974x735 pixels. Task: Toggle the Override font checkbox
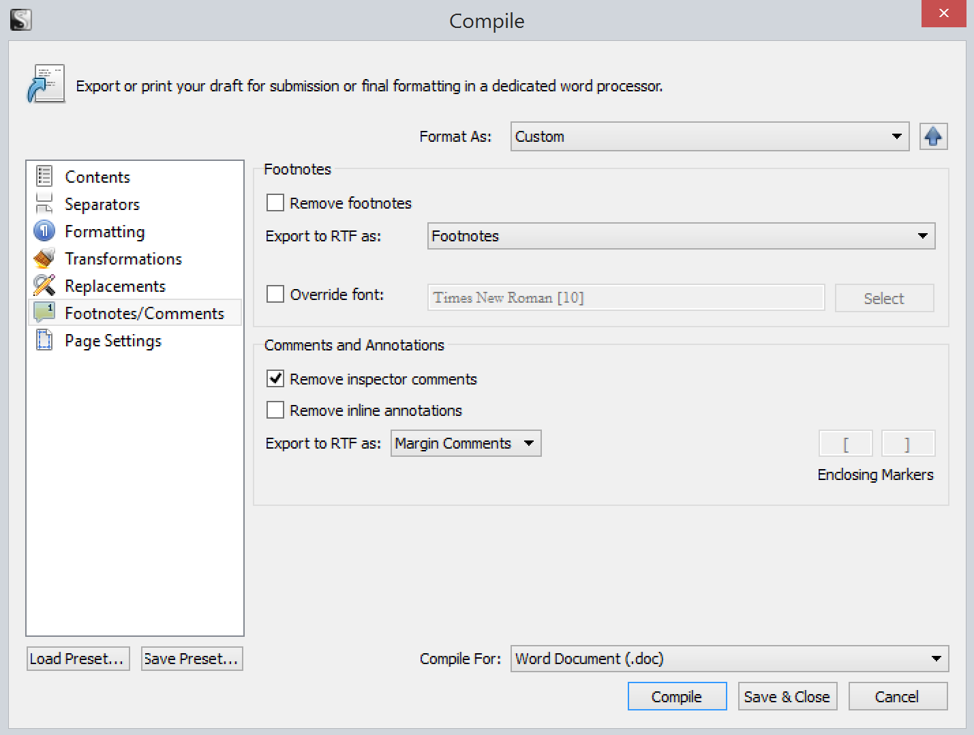coord(275,294)
